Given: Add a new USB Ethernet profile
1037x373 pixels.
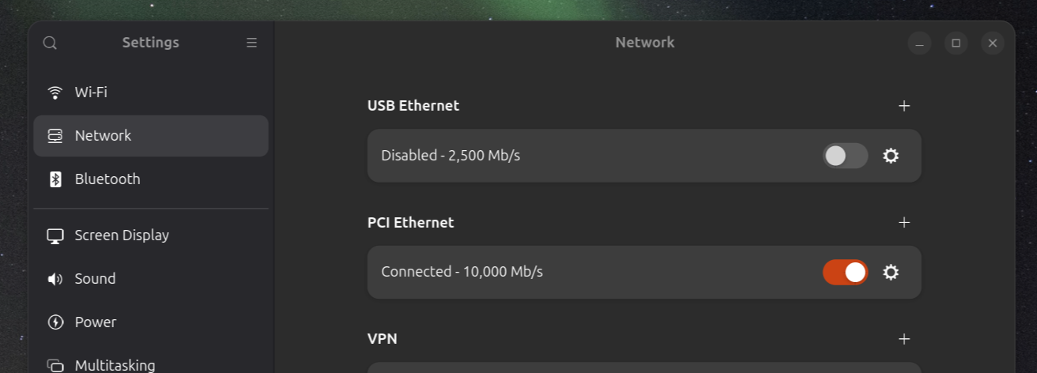Looking at the screenshot, I should (904, 106).
